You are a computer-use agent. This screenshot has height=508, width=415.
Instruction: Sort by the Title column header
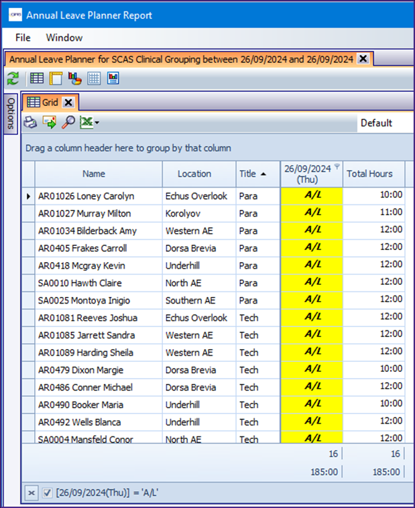point(252,174)
